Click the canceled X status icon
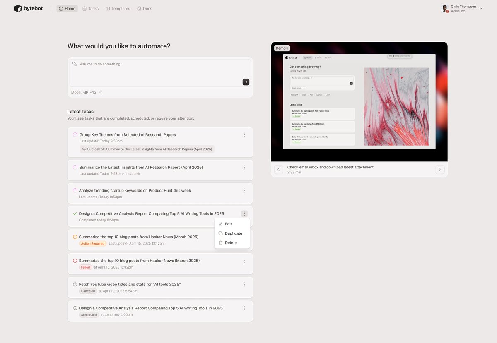Screen dimensions: 497x343 click(x=75, y=284)
